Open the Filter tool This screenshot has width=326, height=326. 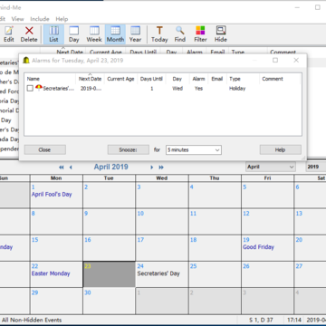(x=200, y=34)
